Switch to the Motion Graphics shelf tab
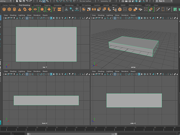Image resolution: width=180 pixels, height=135 pixels. (x=135, y=5)
